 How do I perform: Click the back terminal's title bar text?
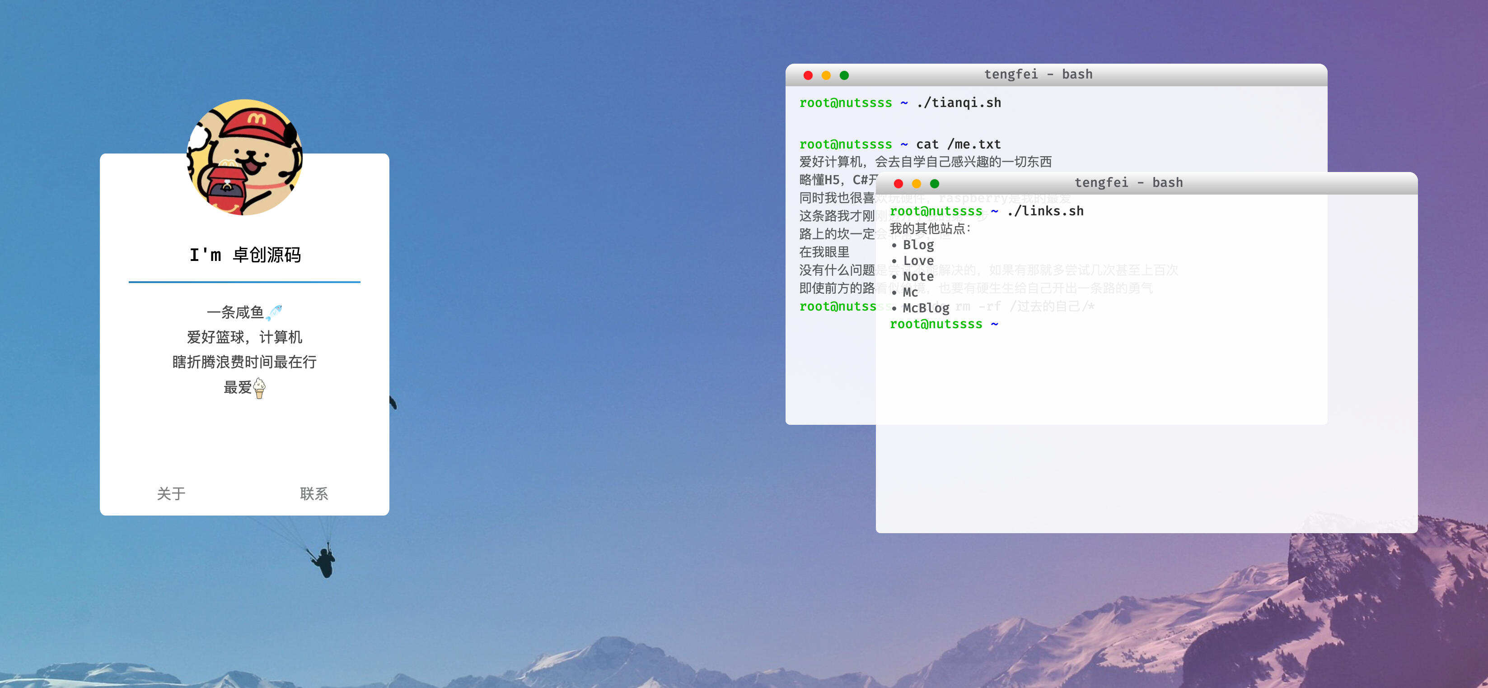point(1038,74)
